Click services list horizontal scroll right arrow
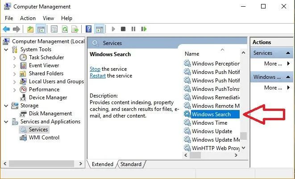The width and height of the screenshot is (295, 179). (x=236, y=155)
